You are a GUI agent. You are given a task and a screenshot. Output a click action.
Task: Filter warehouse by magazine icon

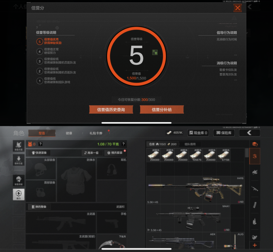[255, 205]
